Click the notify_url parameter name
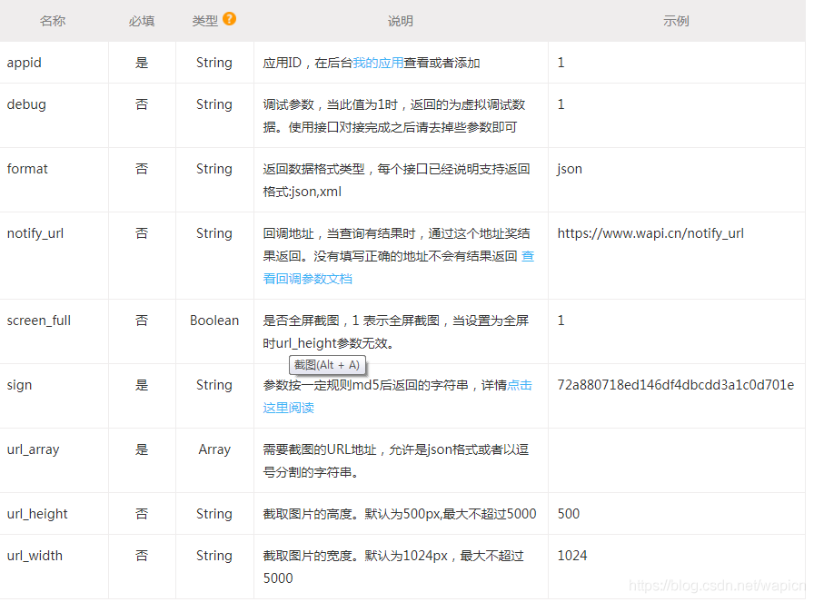The width and height of the screenshot is (814, 602). (x=35, y=233)
